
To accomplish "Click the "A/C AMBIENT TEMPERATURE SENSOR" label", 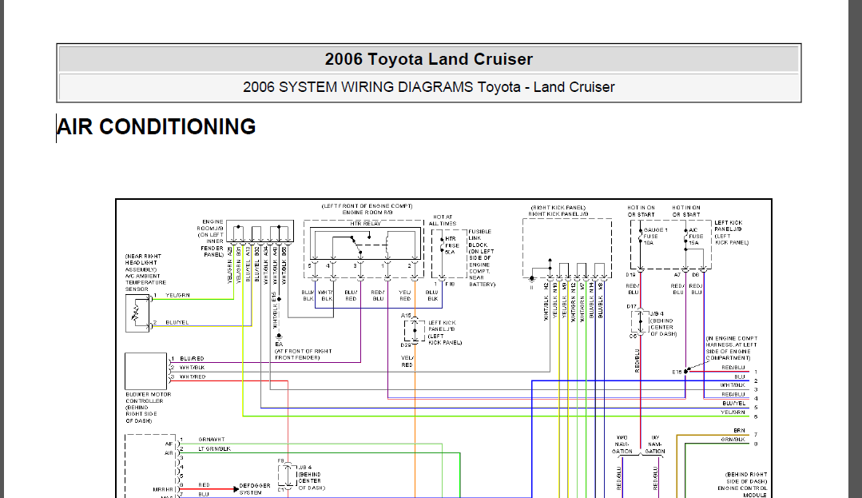I will coord(145,282).
